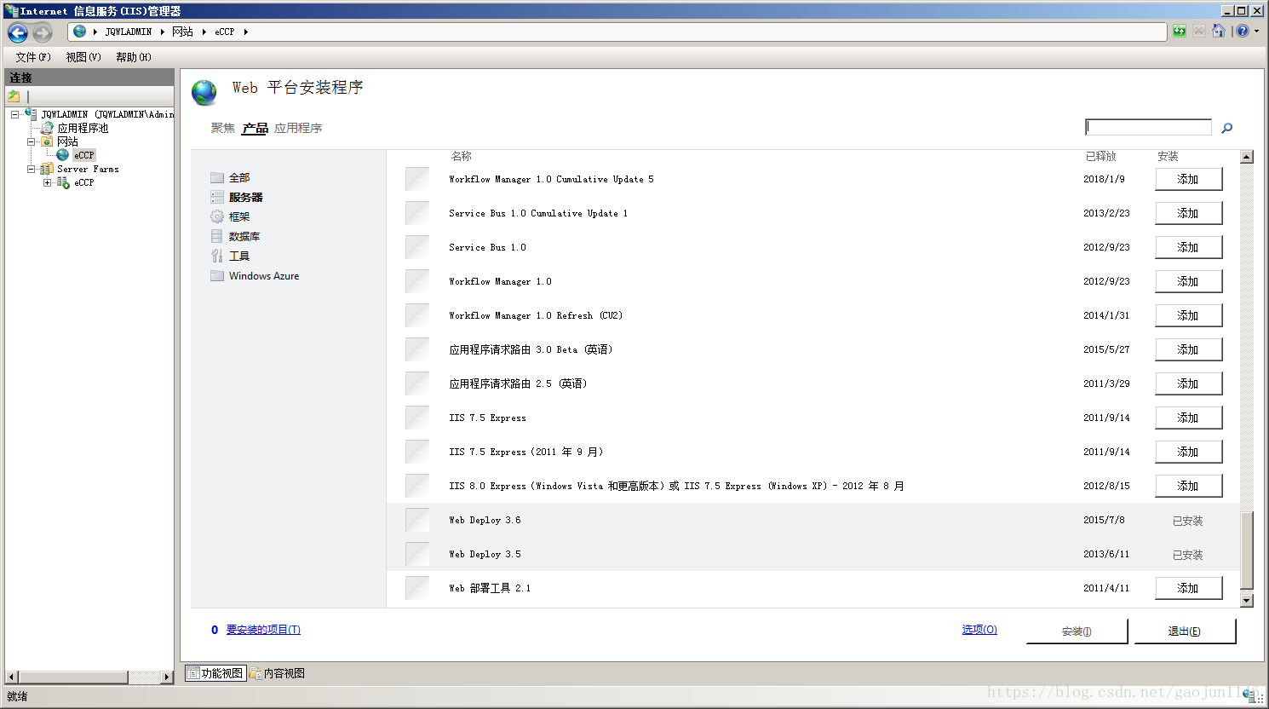Expand breadcrumb arrow after JQWLADMIN
Image resolution: width=1269 pixels, height=709 pixels.
(162, 32)
